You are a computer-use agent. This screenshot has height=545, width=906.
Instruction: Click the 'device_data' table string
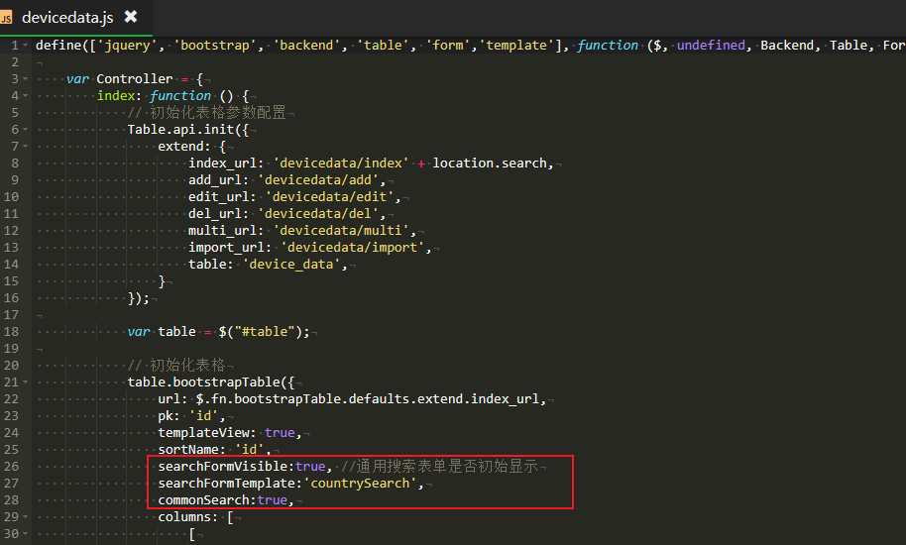(291, 265)
